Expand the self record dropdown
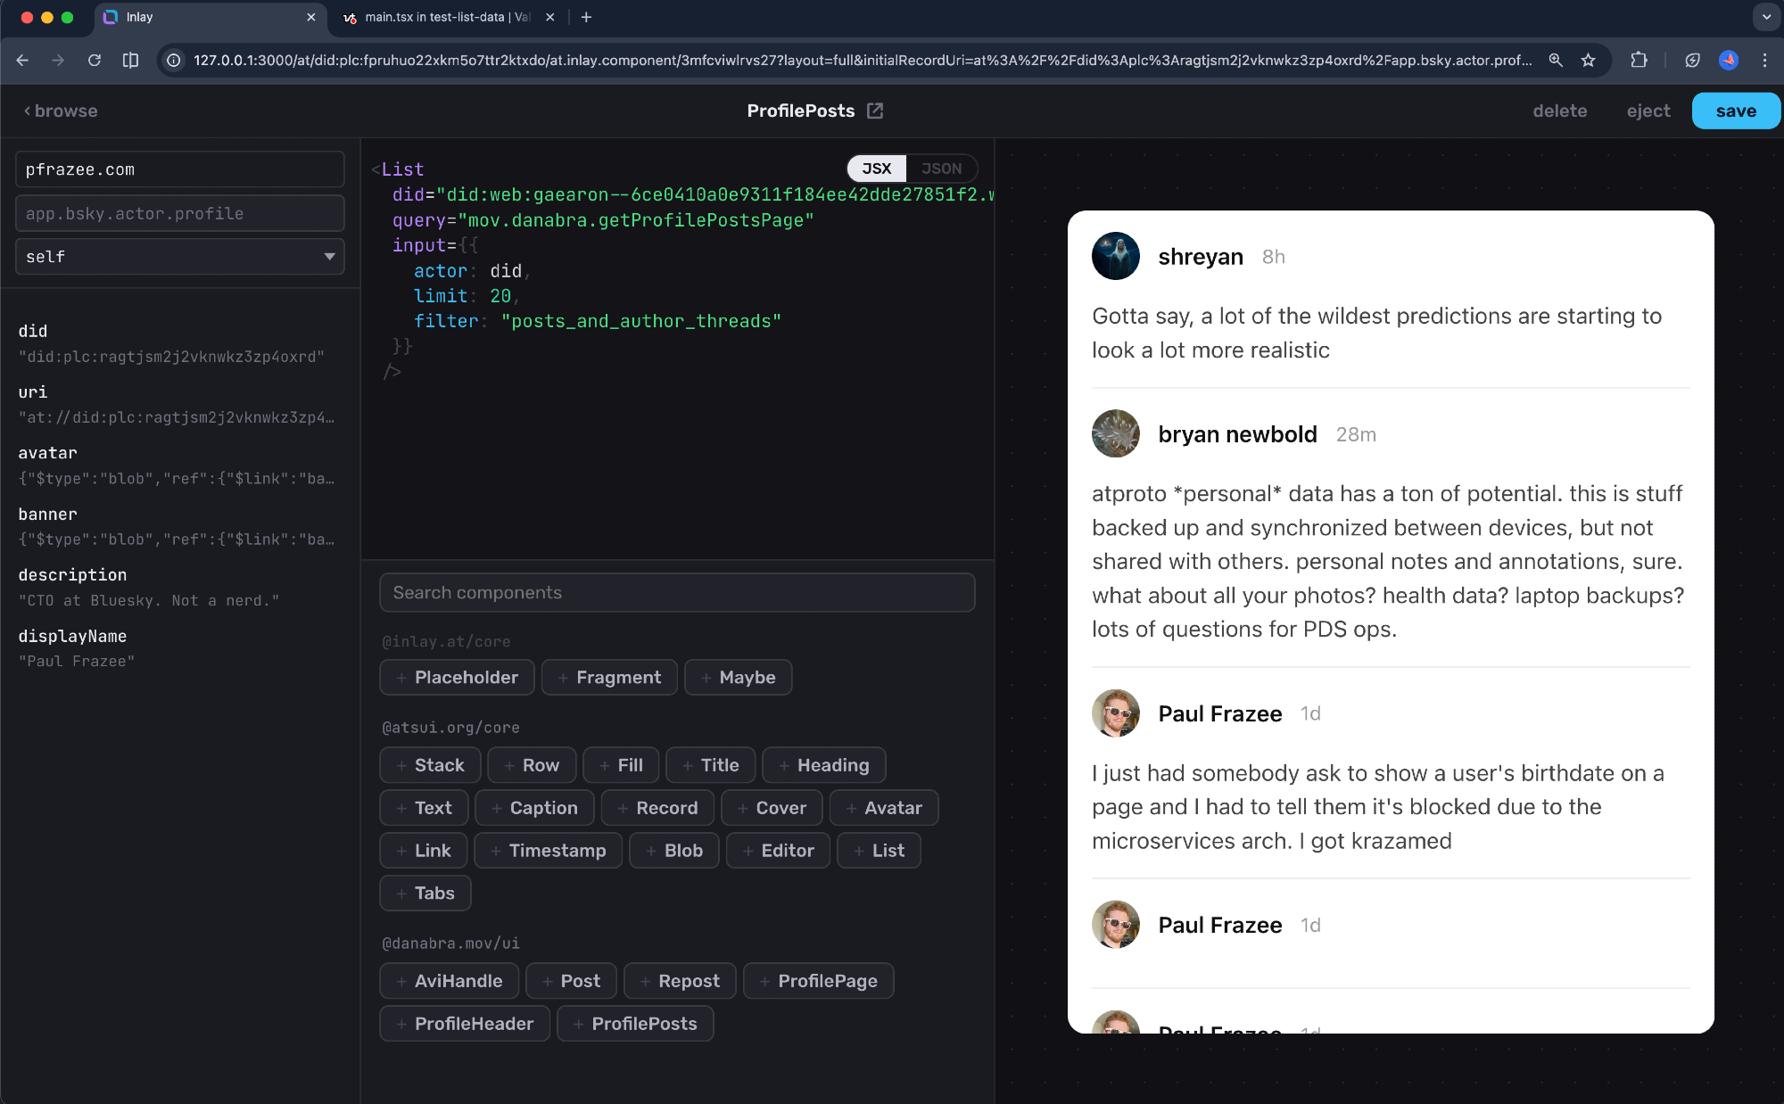The image size is (1784, 1104). point(179,257)
